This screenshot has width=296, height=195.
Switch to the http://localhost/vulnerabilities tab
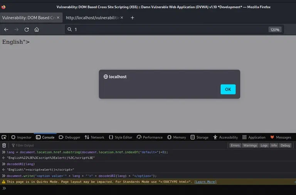click(92, 18)
